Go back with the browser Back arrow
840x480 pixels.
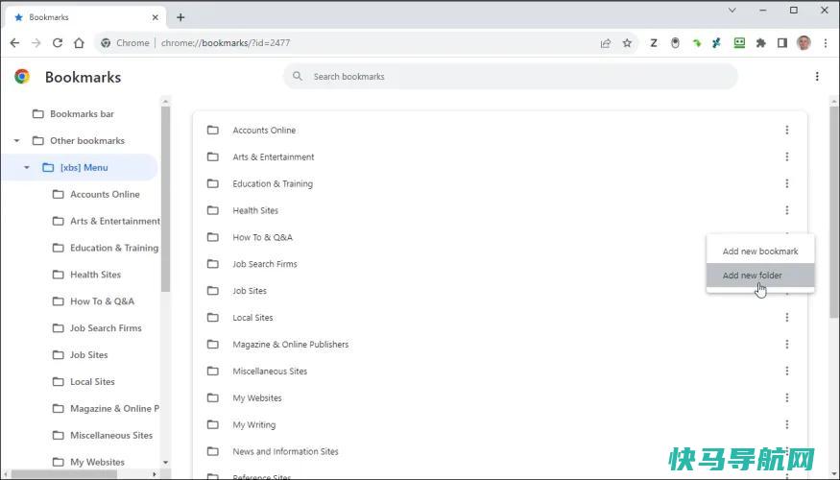point(14,43)
